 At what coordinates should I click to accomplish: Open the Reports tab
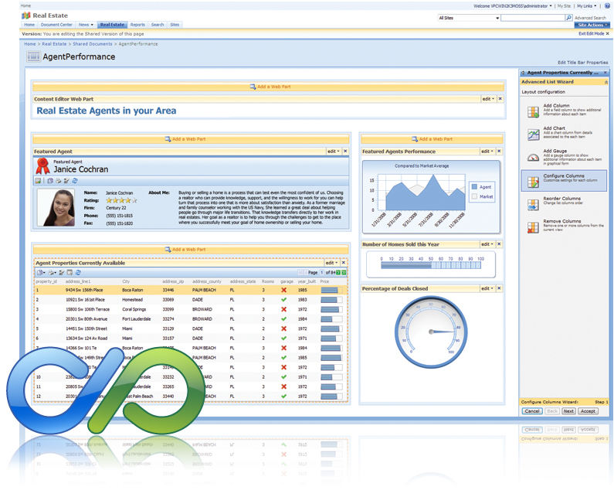click(x=137, y=25)
